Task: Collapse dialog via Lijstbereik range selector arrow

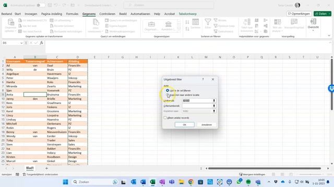Action: (x=214, y=100)
